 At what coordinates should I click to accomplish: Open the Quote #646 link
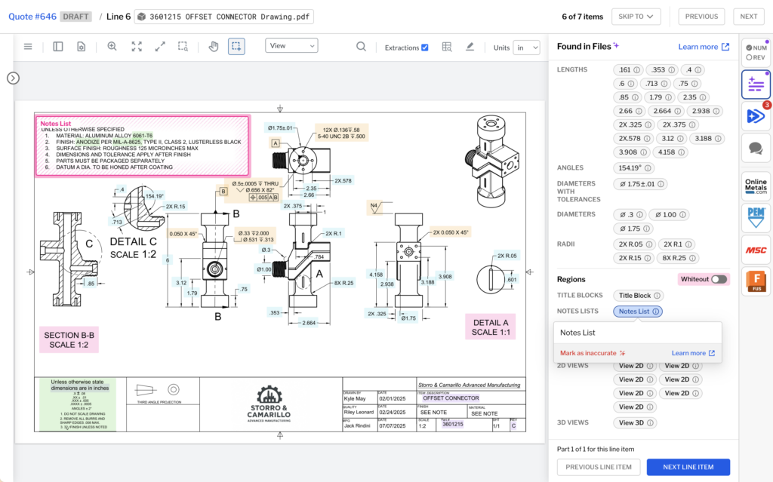point(32,17)
